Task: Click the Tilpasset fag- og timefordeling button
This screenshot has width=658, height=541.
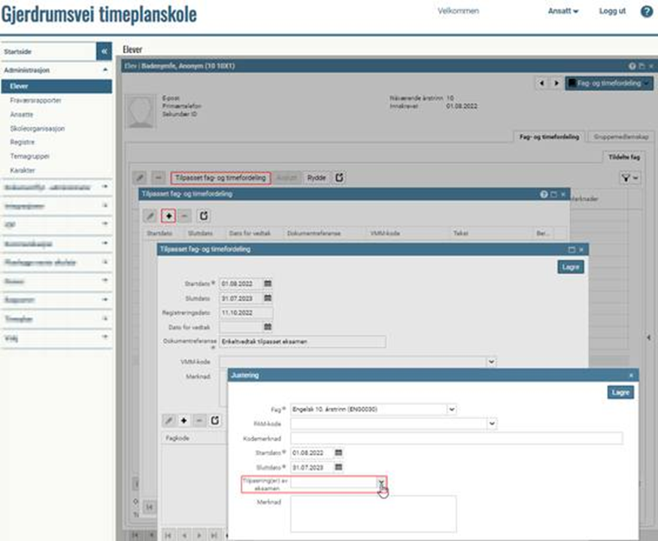Action: [x=220, y=178]
